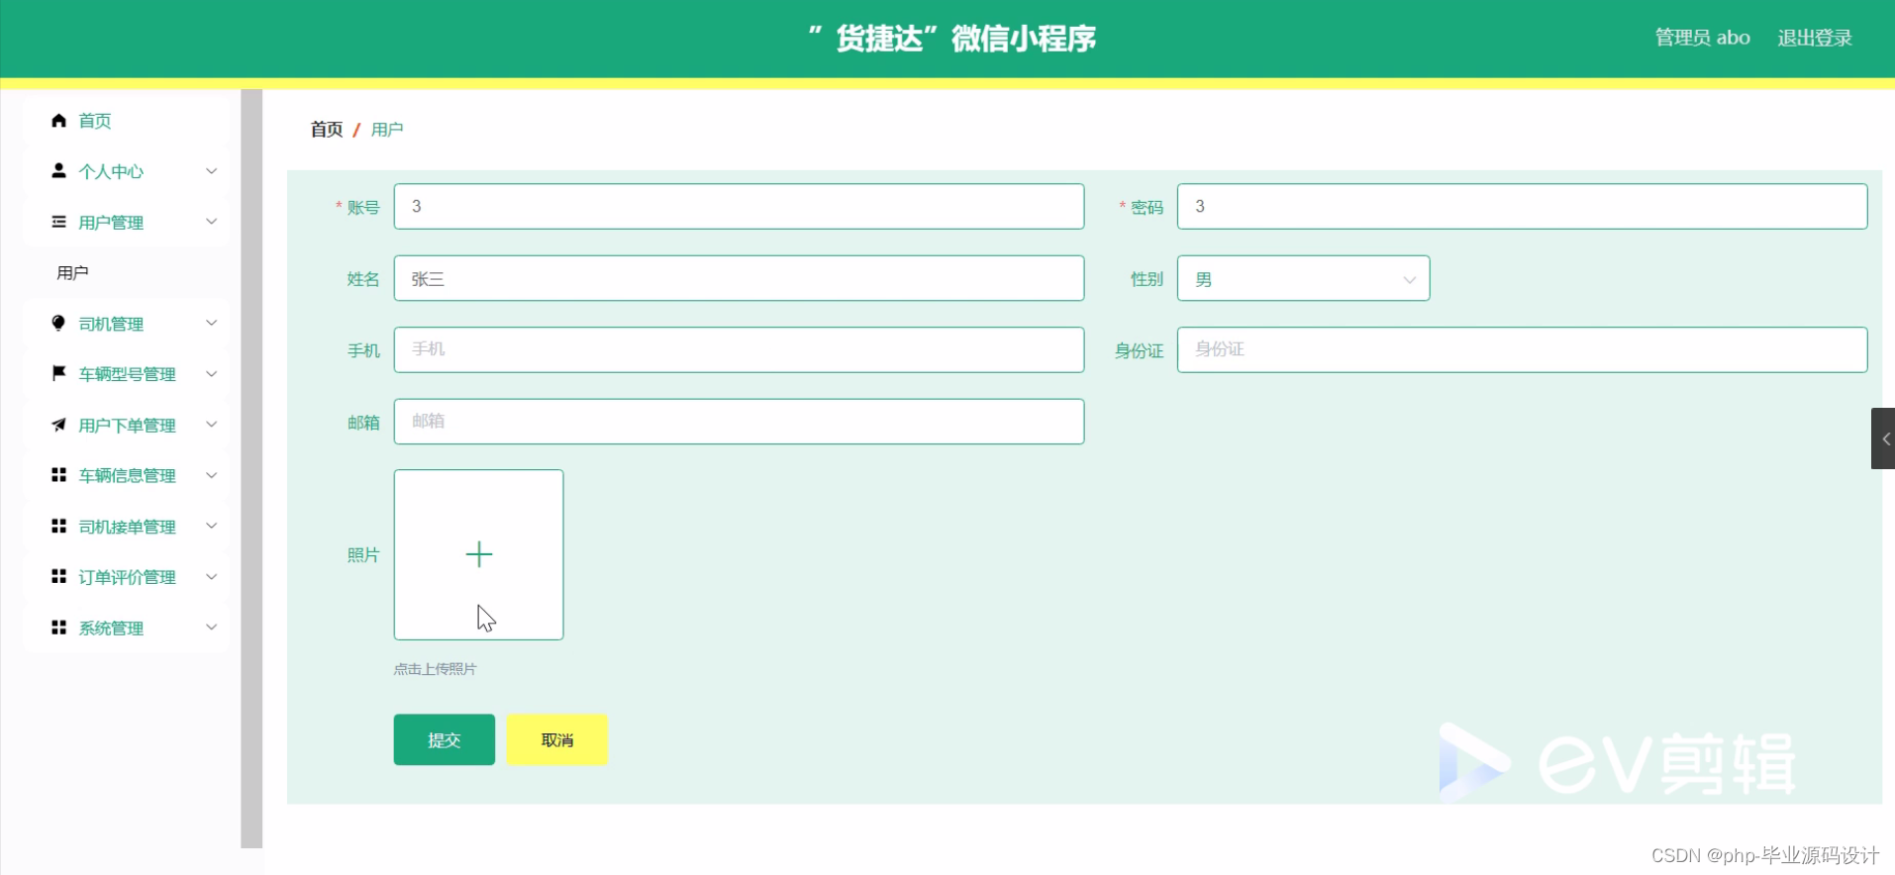
Task: Open the 性别 dropdown showing 男
Action: [1303, 278]
